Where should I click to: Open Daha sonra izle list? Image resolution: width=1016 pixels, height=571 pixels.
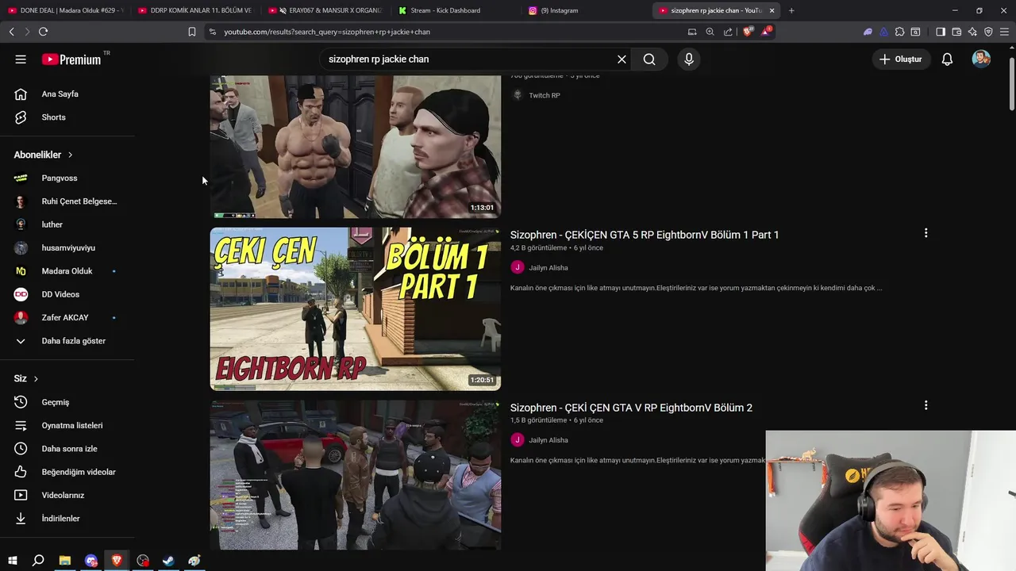click(x=67, y=449)
